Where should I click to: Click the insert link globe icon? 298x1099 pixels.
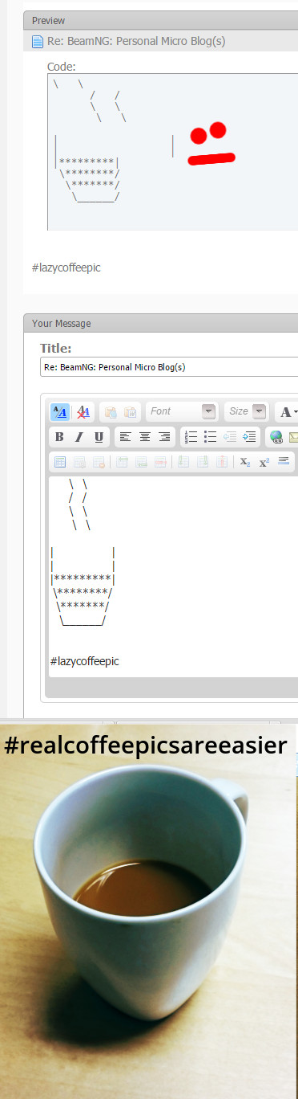(x=276, y=437)
